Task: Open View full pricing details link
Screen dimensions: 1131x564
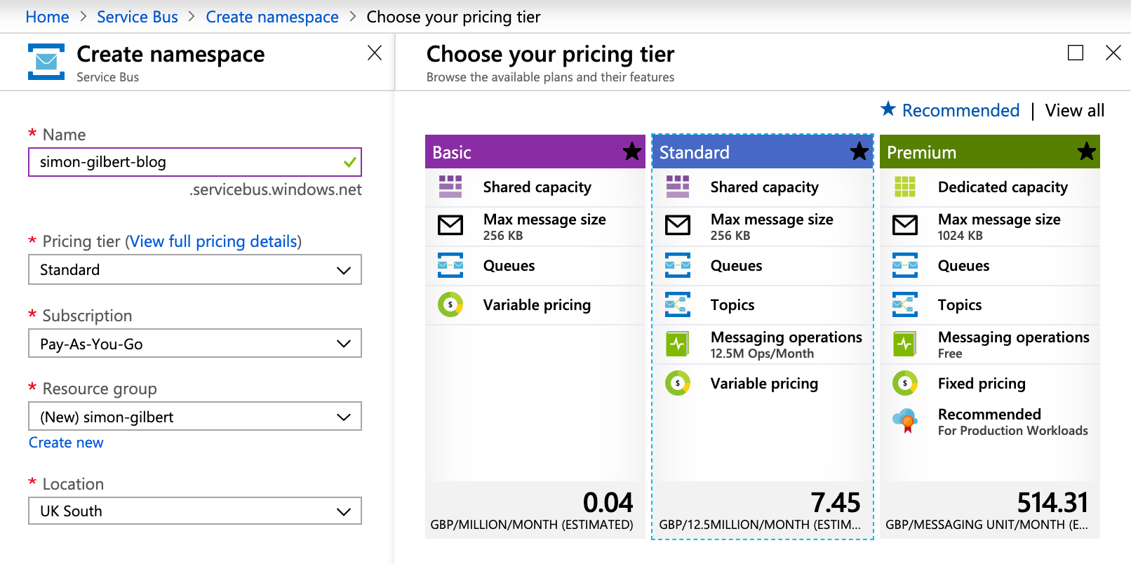Action: tap(213, 241)
